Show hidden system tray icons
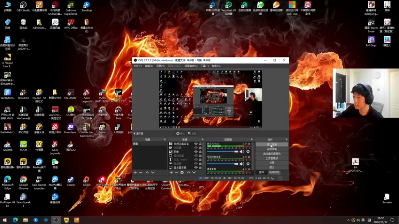399x224 pixels. [348, 220]
